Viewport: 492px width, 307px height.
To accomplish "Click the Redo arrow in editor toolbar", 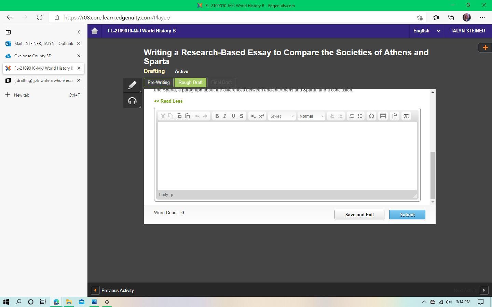I will click(205, 116).
